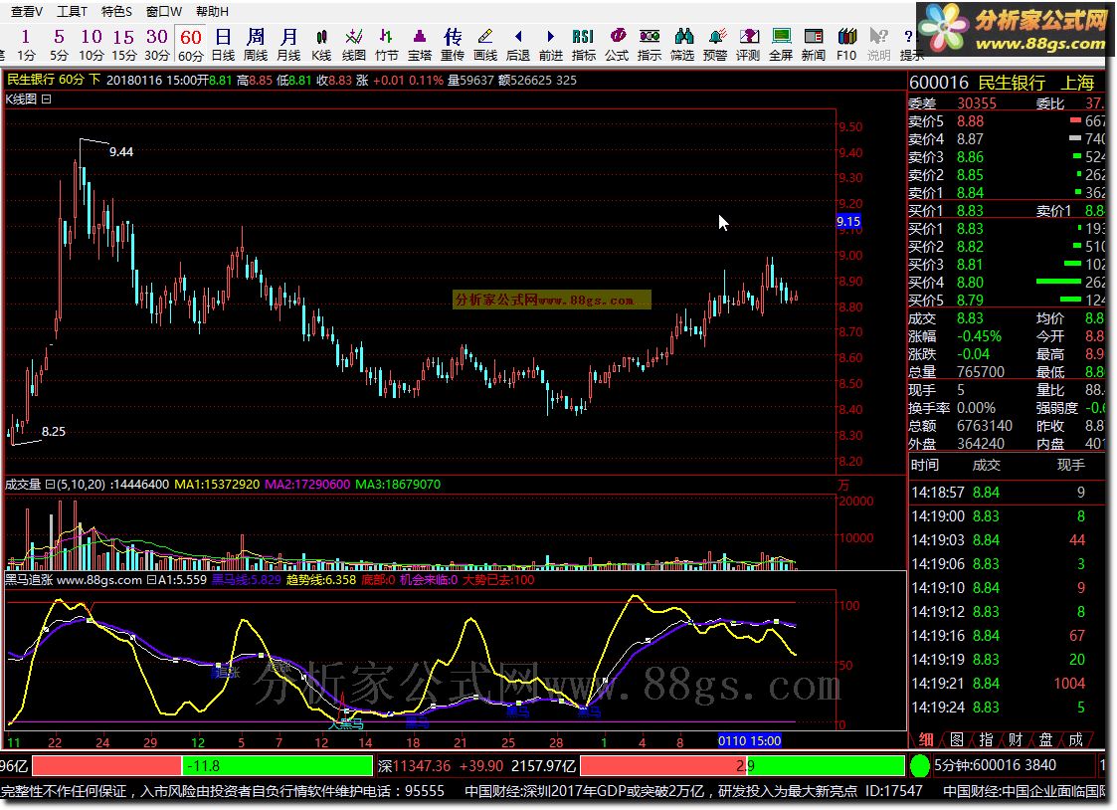Select the 盘 market tab
The height and width of the screenshot is (810, 1117).
pos(1045,739)
